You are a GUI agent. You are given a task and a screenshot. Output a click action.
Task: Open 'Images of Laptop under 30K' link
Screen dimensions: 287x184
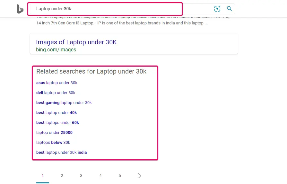click(x=76, y=42)
